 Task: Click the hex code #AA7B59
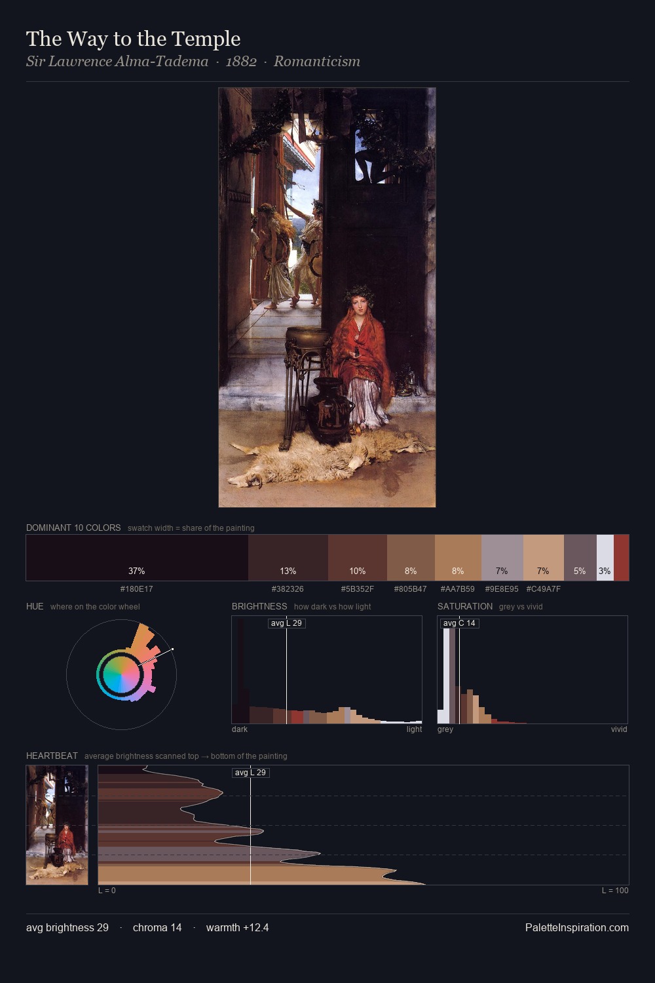pyautogui.click(x=458, y=589)
